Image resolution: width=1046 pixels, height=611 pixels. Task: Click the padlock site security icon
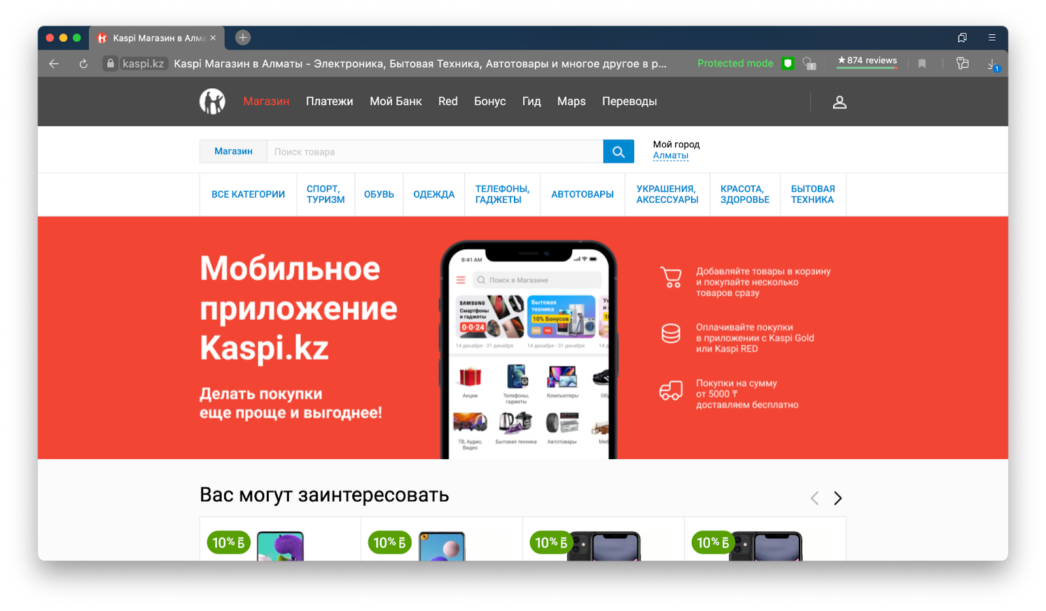coord(110,63)
